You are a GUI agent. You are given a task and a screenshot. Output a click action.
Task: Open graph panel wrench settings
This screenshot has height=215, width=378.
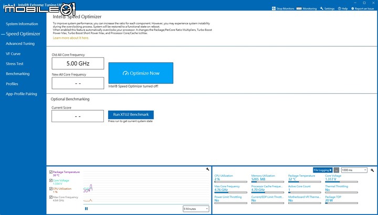tap(207, 169)
